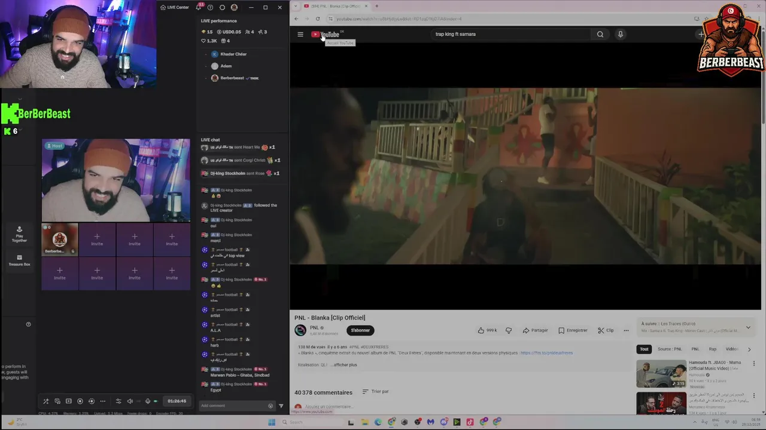This screenshot has height=430, width=766.
Task: Open the magic effects wand tool
Action: click(x=46, y=401)
